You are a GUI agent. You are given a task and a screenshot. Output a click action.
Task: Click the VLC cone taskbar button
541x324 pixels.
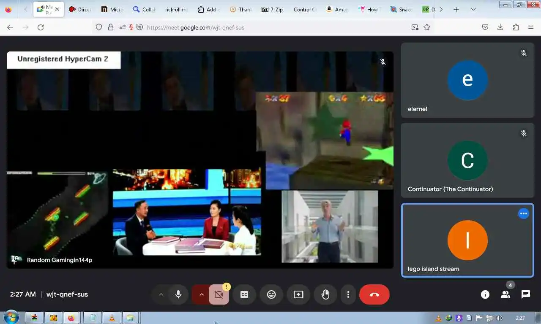pos(112,318)
